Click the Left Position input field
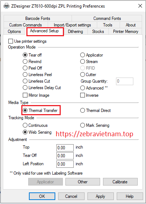 click(65, 164)
